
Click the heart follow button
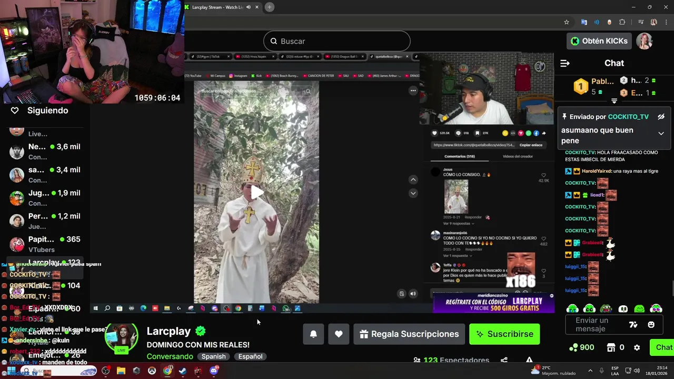point(339,334)
